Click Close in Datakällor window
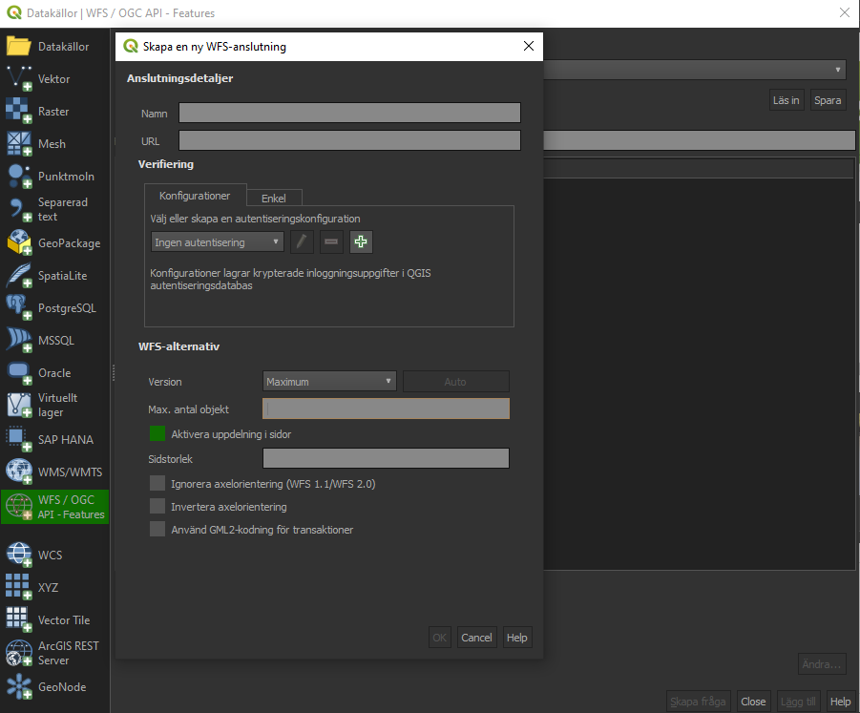 [x=753, y=702]
